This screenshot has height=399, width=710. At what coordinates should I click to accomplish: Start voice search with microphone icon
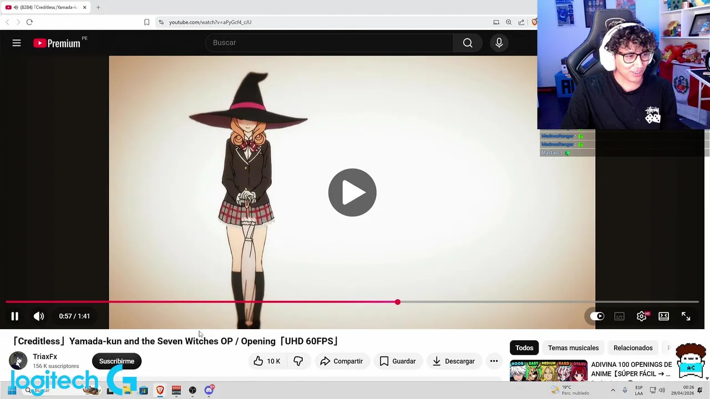coord(499,43)
